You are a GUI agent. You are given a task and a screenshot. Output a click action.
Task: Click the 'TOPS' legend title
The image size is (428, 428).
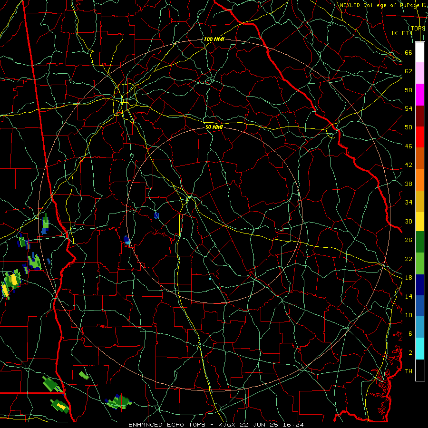tap(418, 28)
